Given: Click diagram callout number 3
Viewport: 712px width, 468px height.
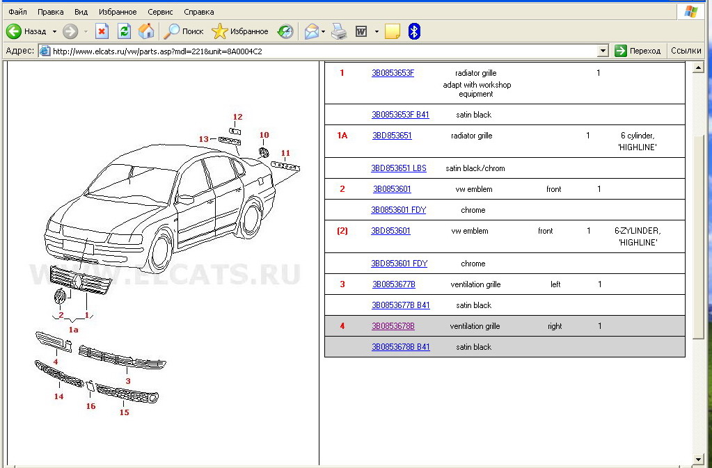Looking at the screenshot, I should (x=128, y=381).
